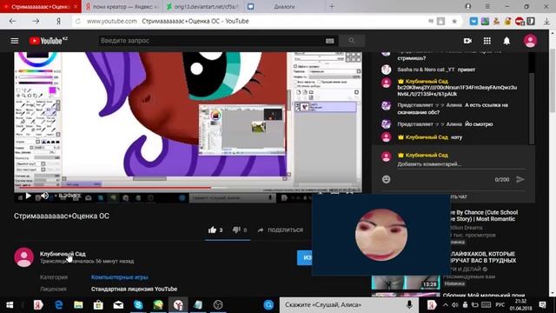Viewport: 556px width, 313px height.
Task: Open the account avatar menu
Action: pyautogui.click(x=530, y=41)
